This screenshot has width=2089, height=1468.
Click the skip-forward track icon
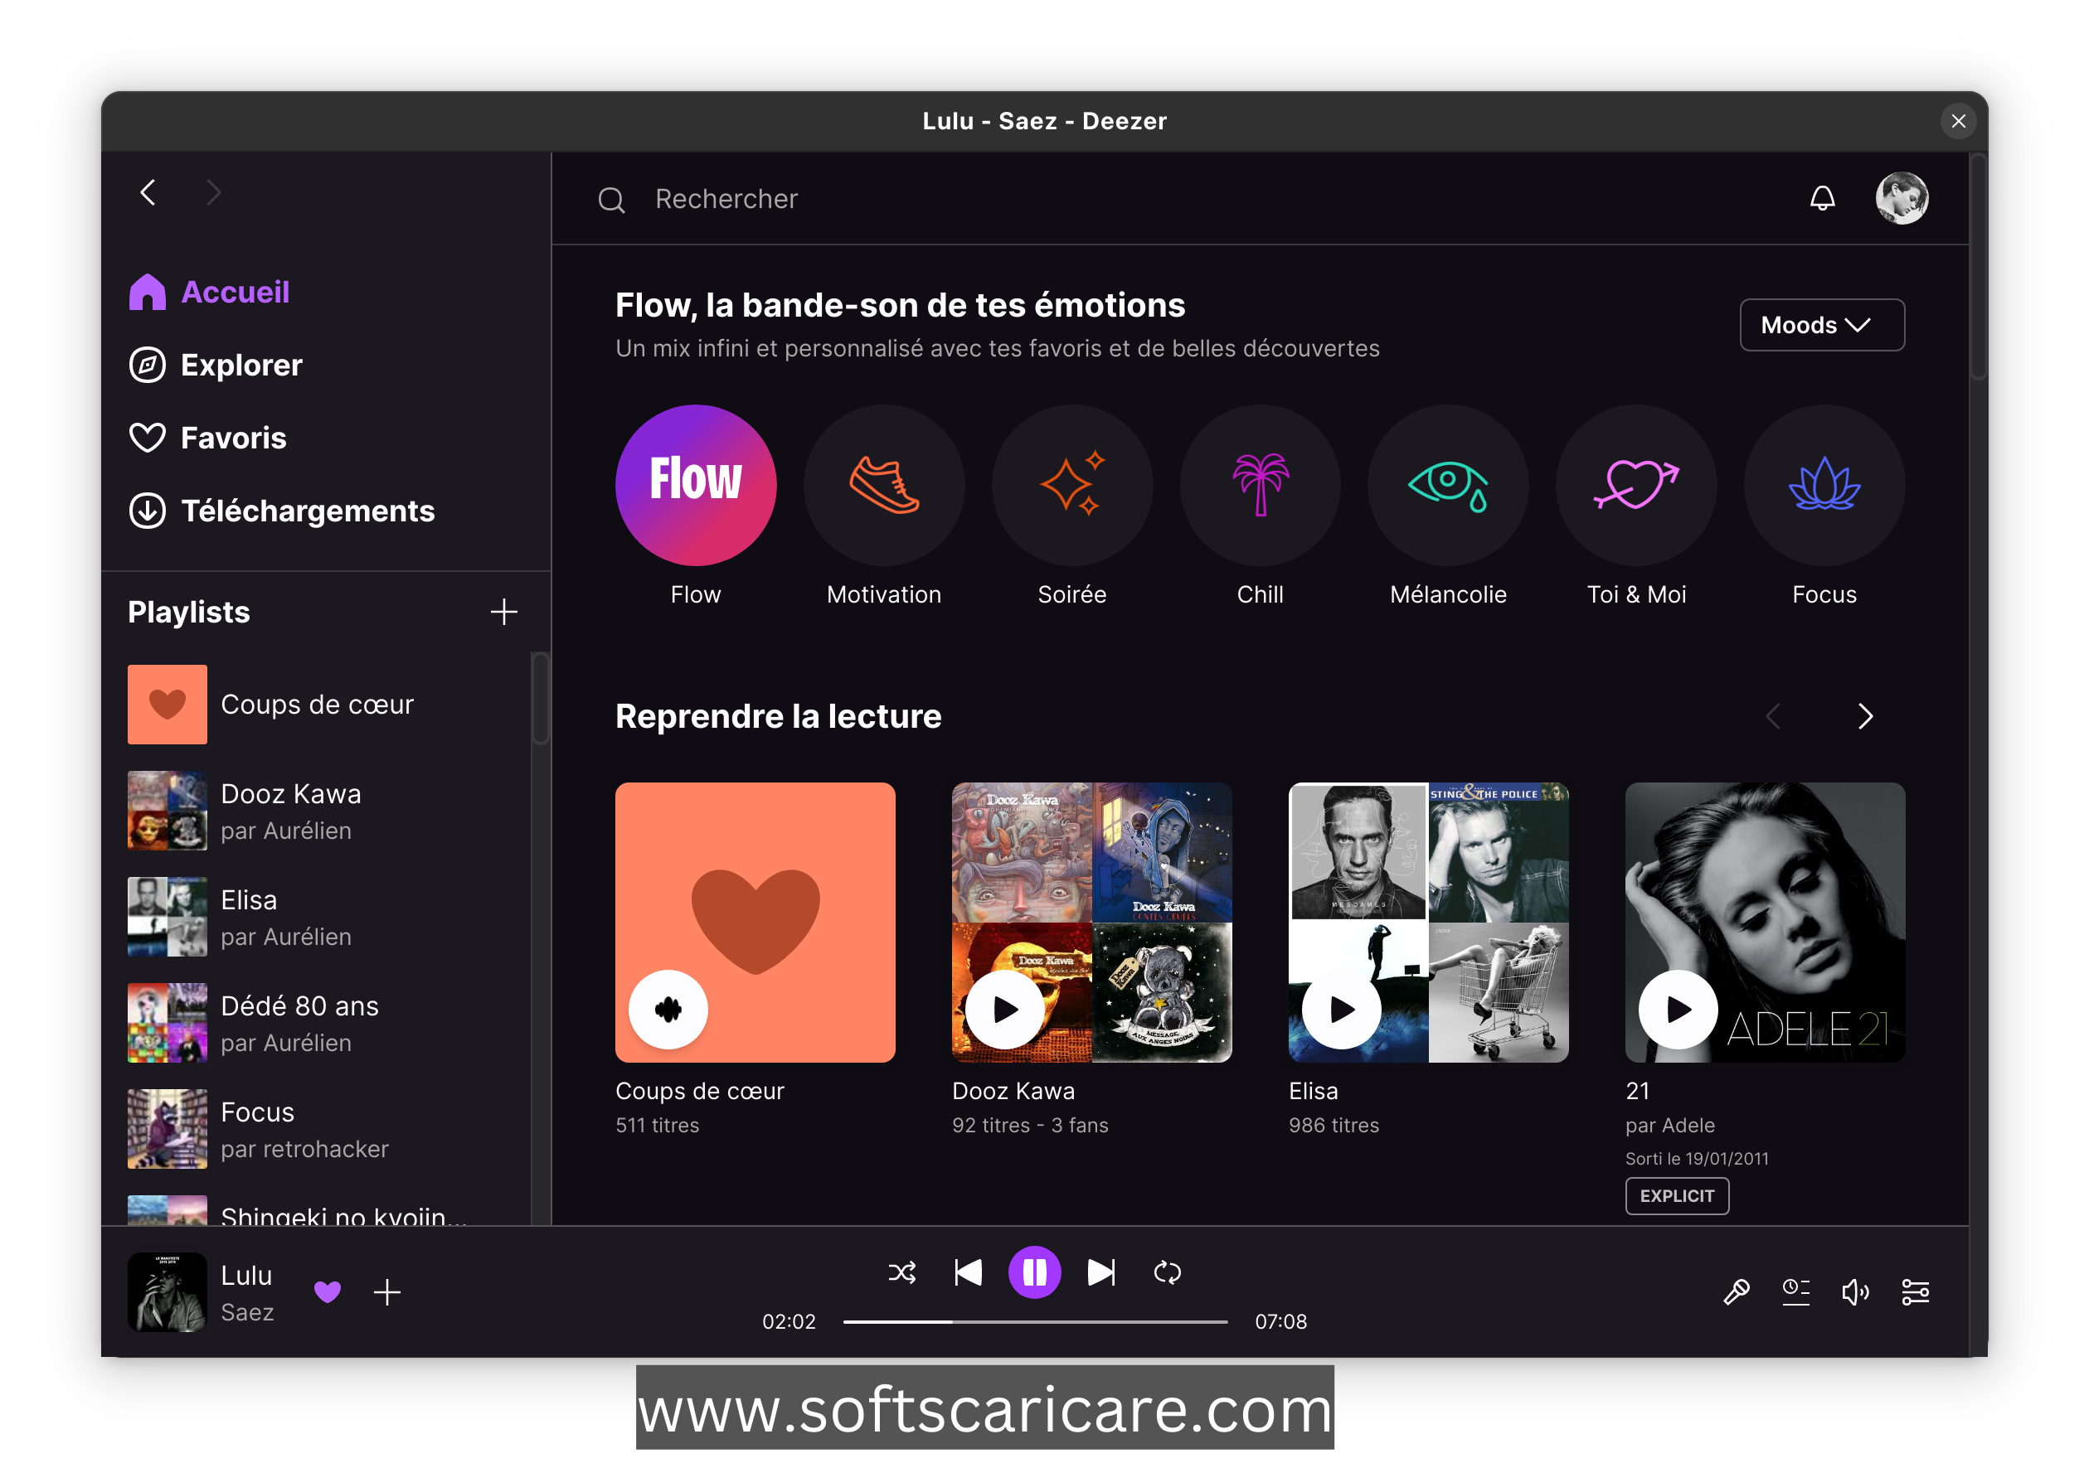click(x=1103, y=1271)
